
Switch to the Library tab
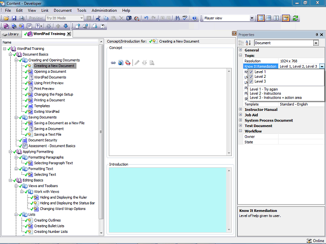(11, 34)
